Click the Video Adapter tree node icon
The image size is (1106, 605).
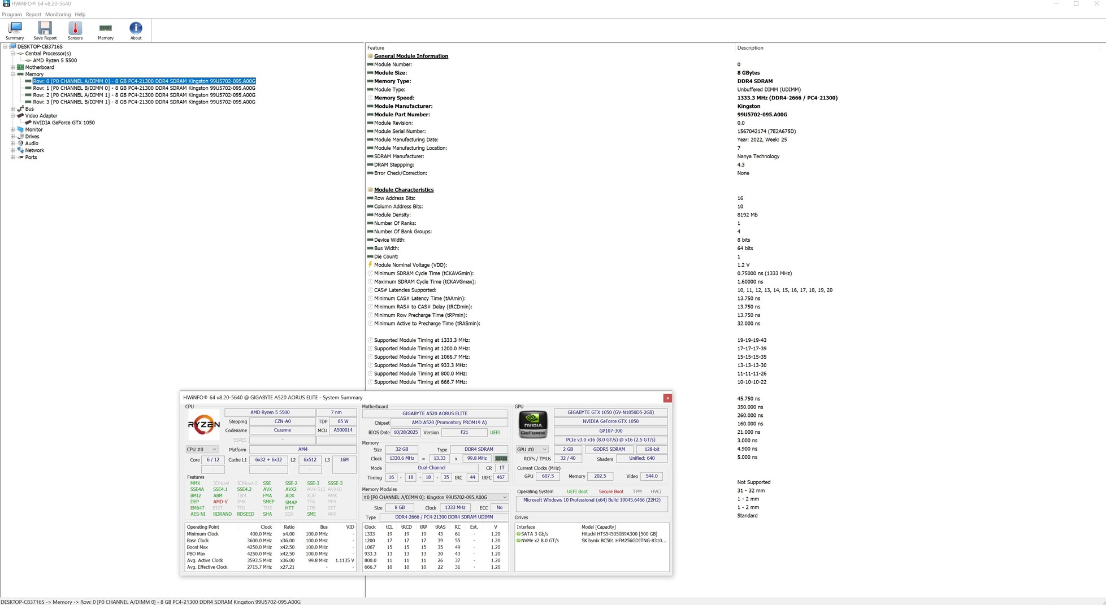20,116
